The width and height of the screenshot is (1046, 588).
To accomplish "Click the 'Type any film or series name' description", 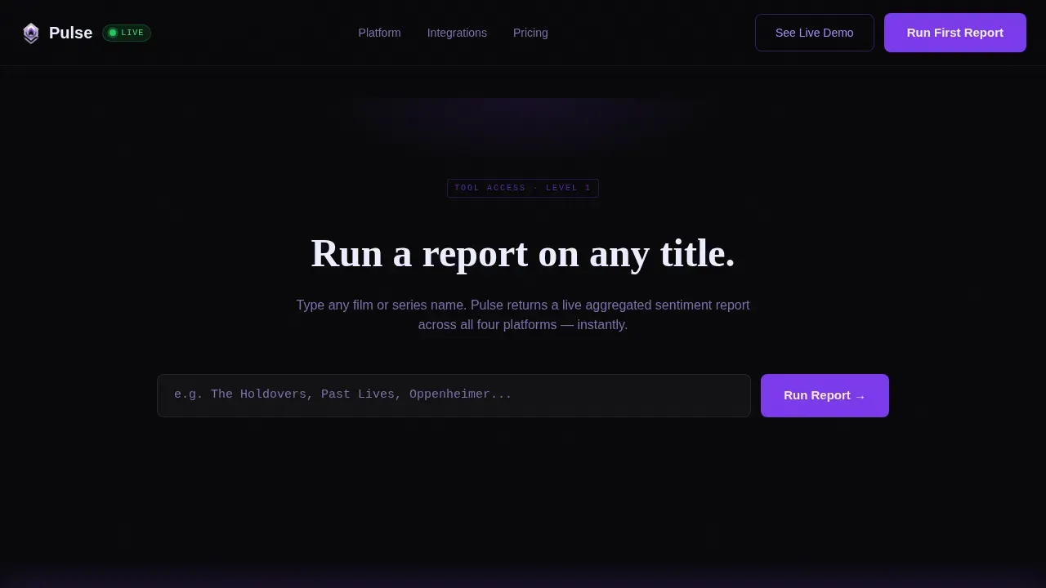I will tap(523, 314).
